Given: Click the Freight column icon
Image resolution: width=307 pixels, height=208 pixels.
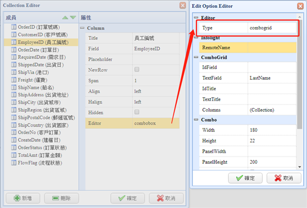Looking at the screenshot, I should [13, 80].
